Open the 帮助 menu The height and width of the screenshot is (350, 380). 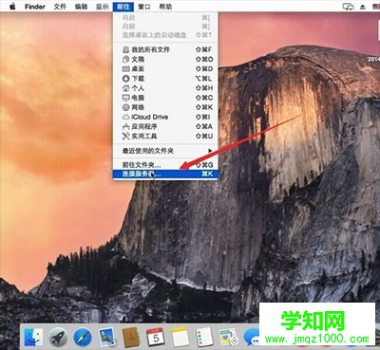click(x=165, y=7)
